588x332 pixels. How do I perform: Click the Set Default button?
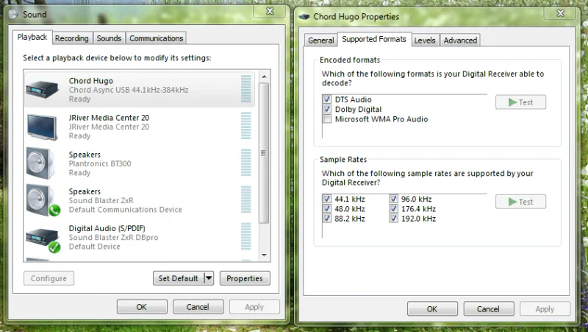179,278
